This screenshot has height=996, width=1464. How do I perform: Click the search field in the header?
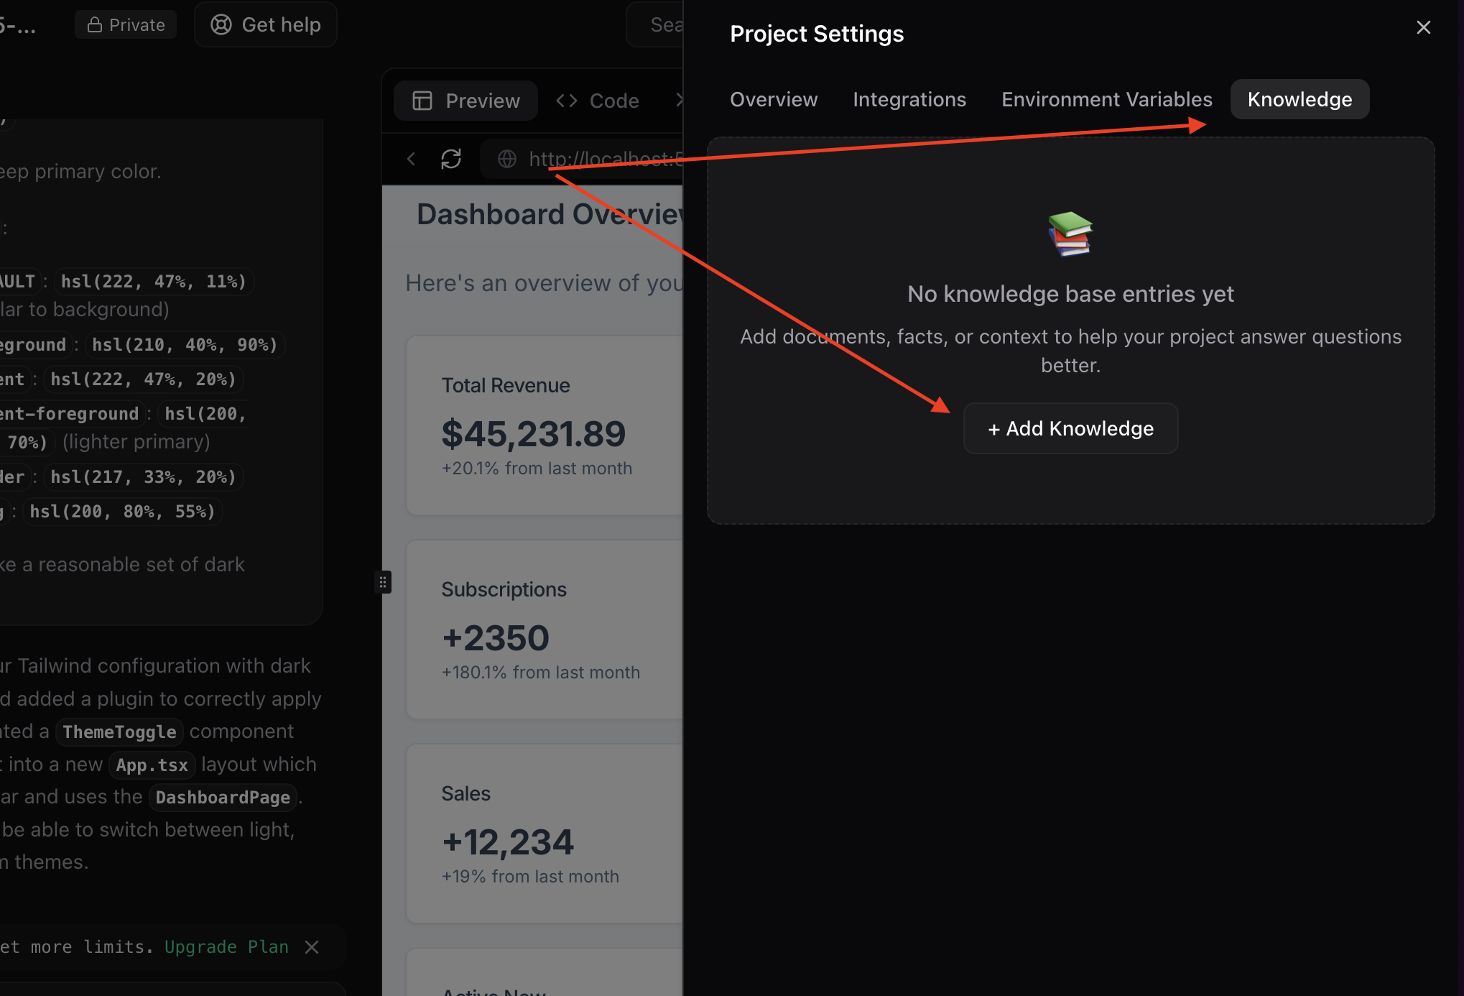tap(655, 24)
